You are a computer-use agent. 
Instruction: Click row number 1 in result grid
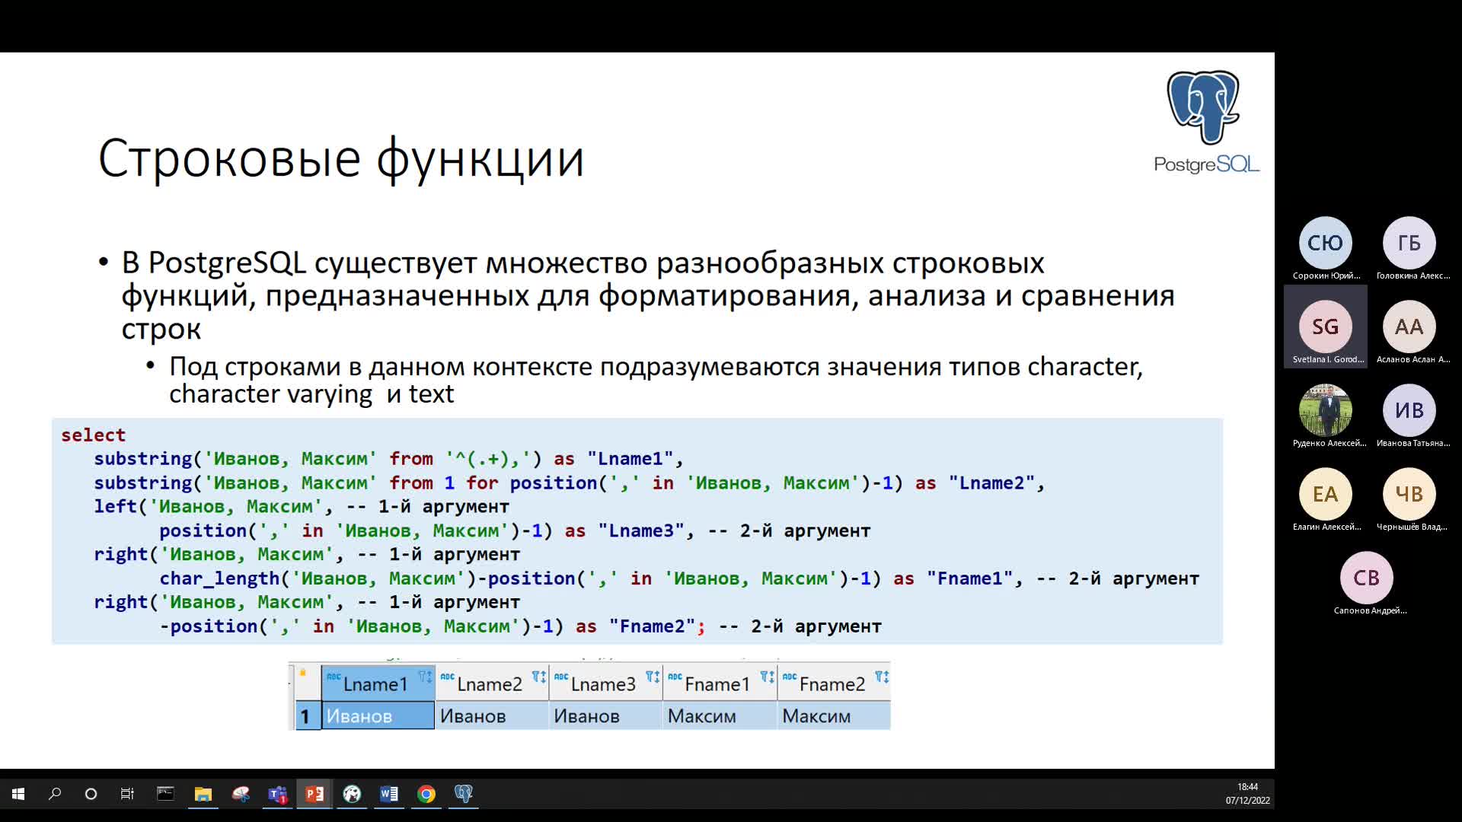308,716
